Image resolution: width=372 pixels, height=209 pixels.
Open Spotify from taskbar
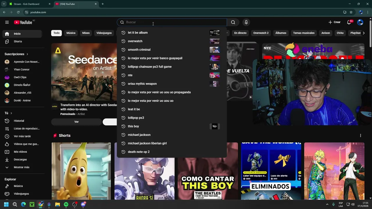(66, 204)
